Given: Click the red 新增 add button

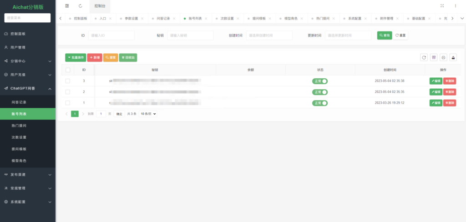Looking at the screenshot, I should click(95, 58).
